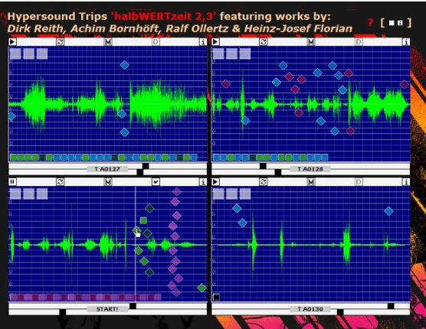
Task: Toggle the D button in T A0128 panel
Action: click(359, 42)
